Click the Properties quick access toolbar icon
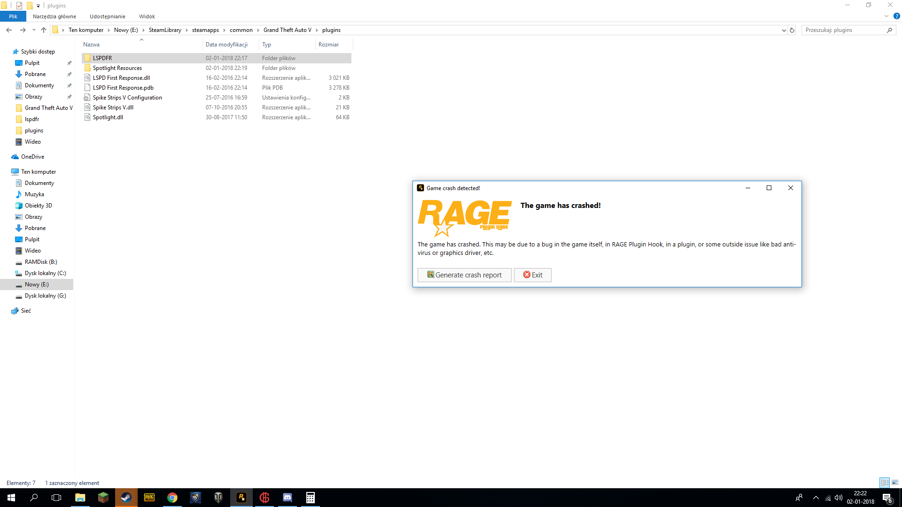902x507 pixels. [19, 6]
